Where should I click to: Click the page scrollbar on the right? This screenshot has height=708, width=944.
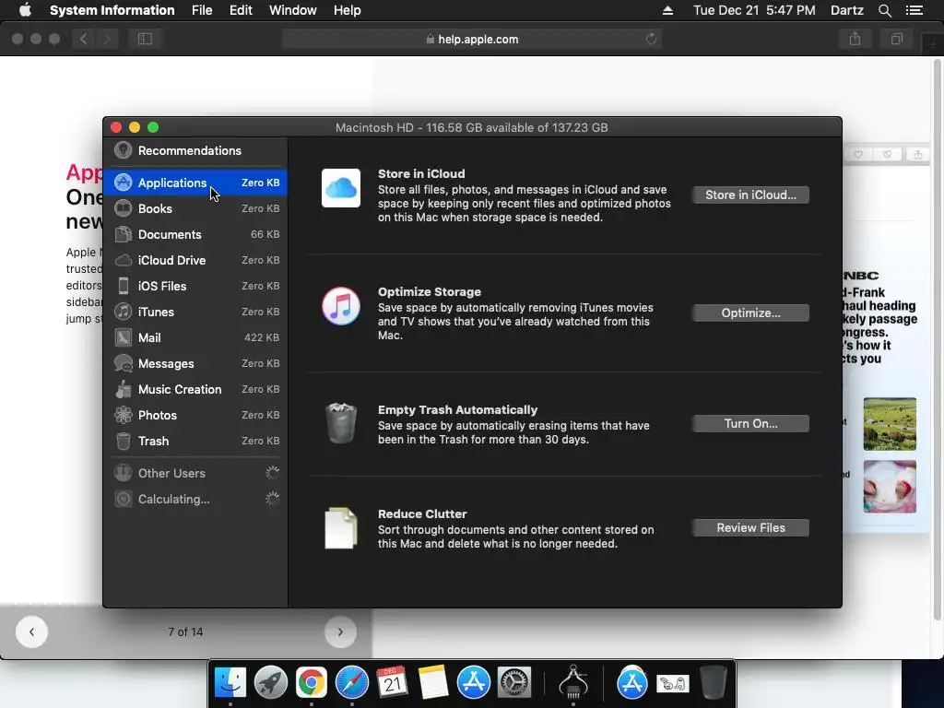pos(937,340)
